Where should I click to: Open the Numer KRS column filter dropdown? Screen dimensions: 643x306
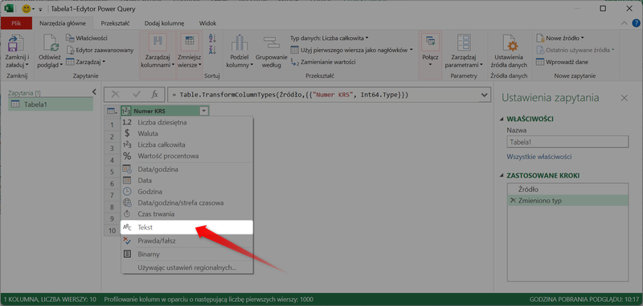203,111
